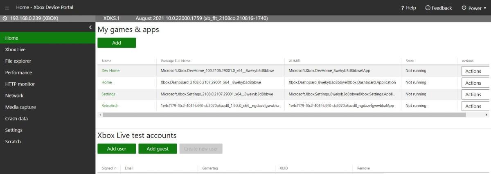Click the XUID column header

point(284,168)
